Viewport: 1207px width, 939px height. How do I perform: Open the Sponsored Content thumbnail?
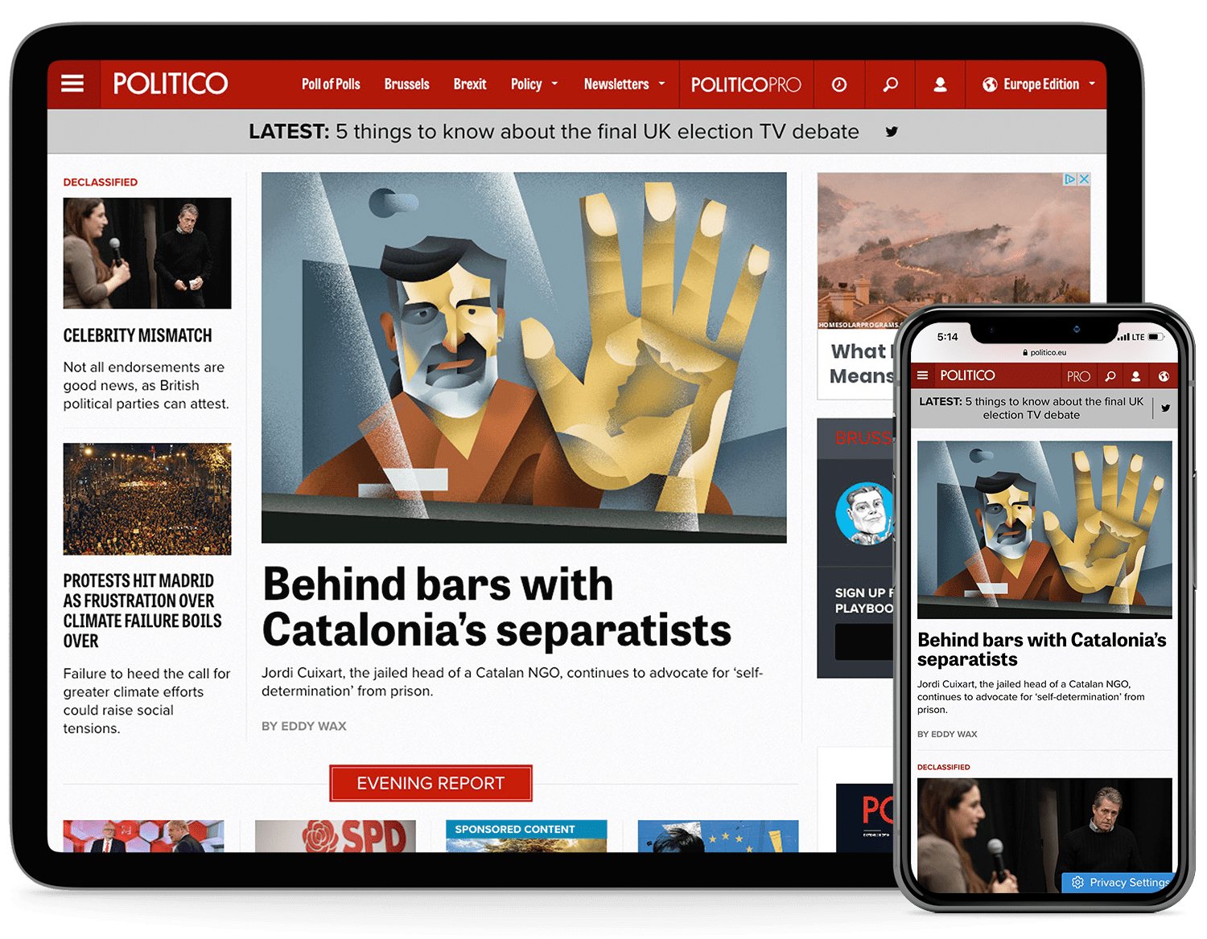(526, 836)
